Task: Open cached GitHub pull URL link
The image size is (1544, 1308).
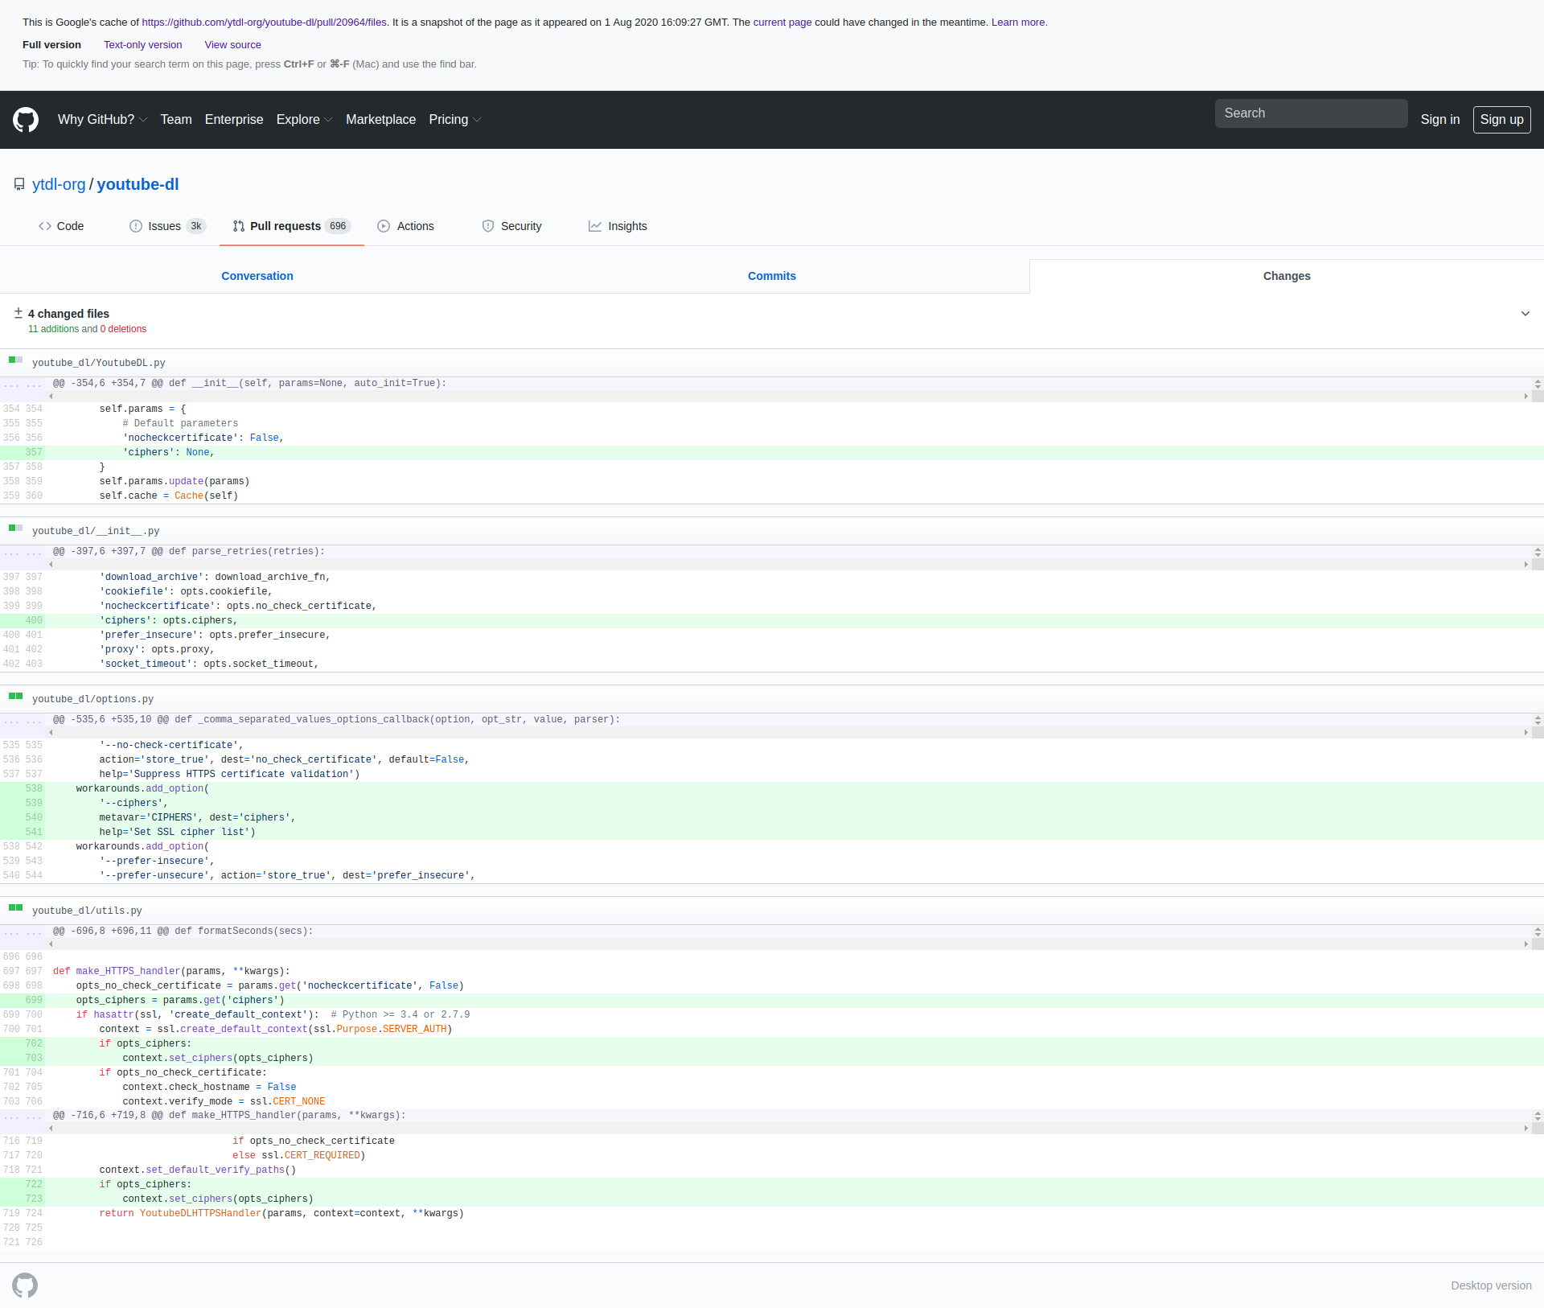Action: point(265,23)
